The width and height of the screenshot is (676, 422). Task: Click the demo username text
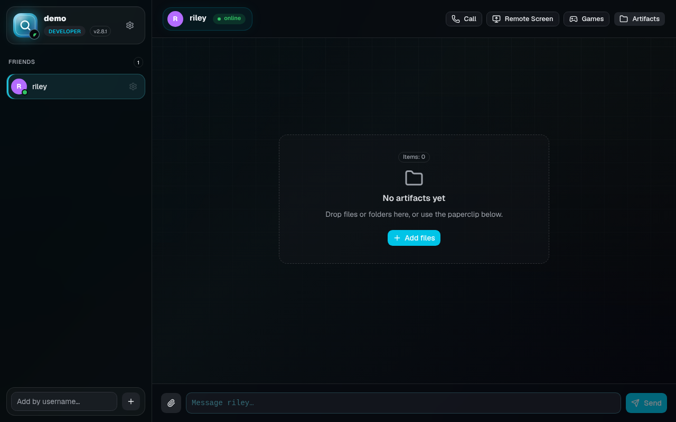[55, 18]
